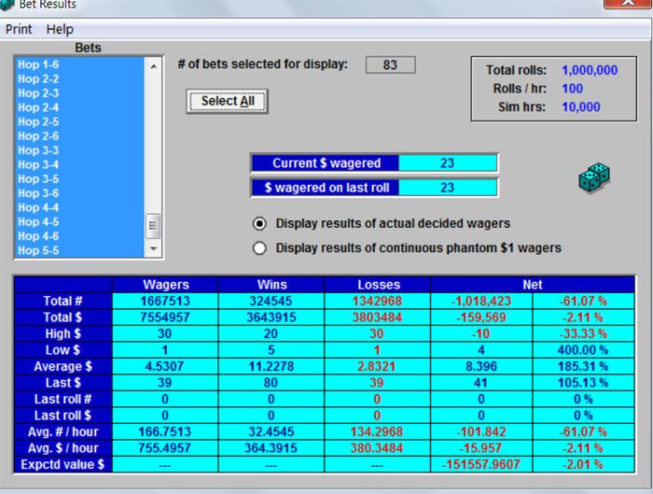Screen dimensions: 653x494
Task: Click the net value -1,018,423
Action: pos(481,301)
